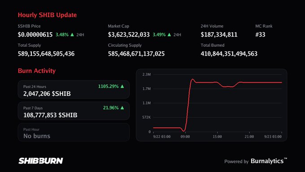Click the Hourly SHIB Update heading
The height and width of the screenshot is (172, 305).
tap(47, 15)
